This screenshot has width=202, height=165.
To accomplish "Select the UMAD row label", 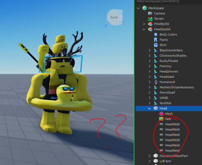I will pos(164,98).
